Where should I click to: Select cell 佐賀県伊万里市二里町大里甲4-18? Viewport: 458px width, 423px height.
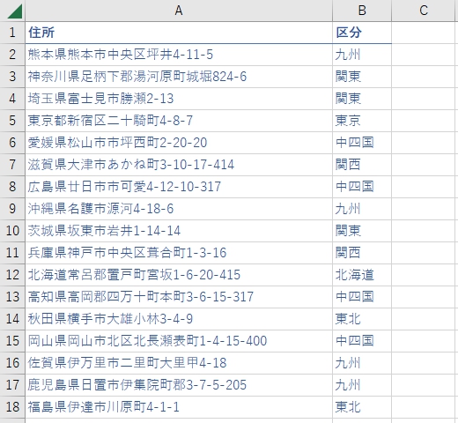coord(179,363)
